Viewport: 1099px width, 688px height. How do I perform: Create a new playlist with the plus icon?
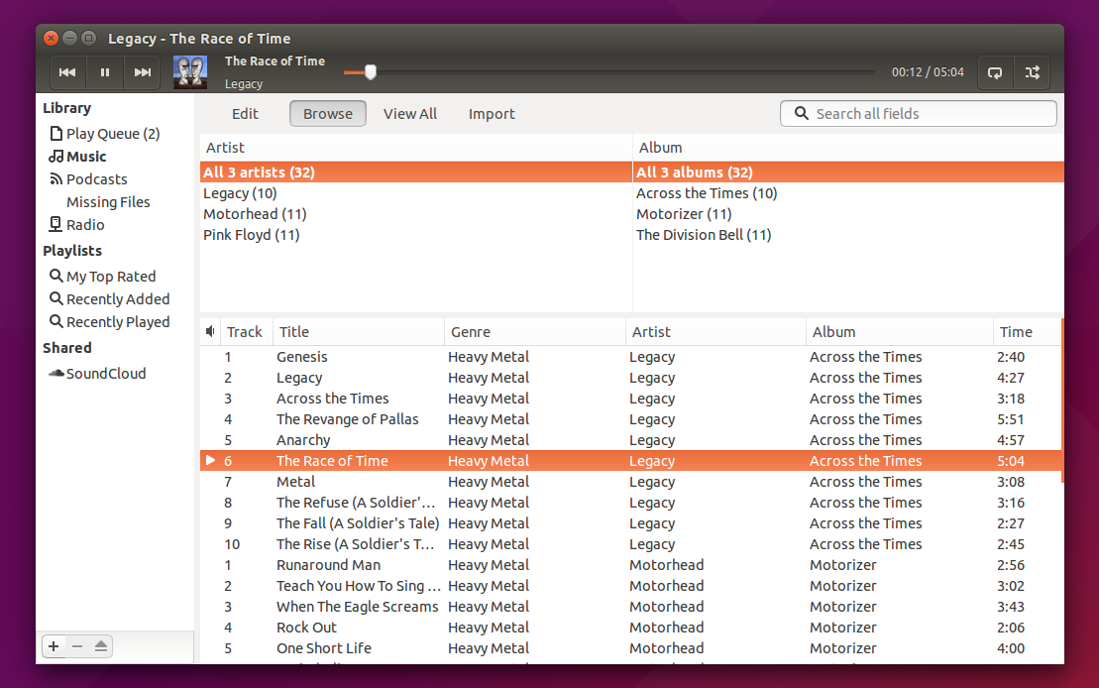pos(54,645)
